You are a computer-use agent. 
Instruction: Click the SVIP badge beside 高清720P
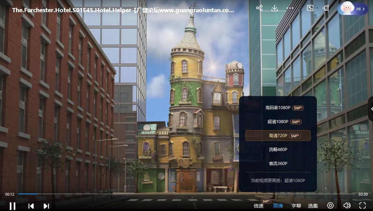(x=295, y=136)
